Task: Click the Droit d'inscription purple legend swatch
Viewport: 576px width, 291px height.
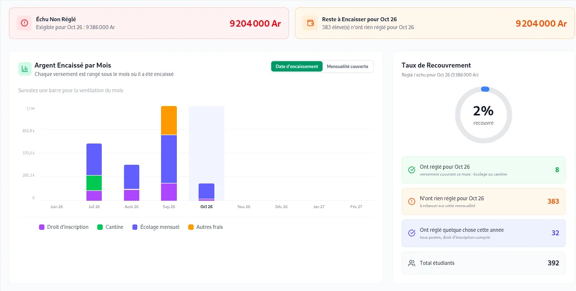Action: (42, 227)
